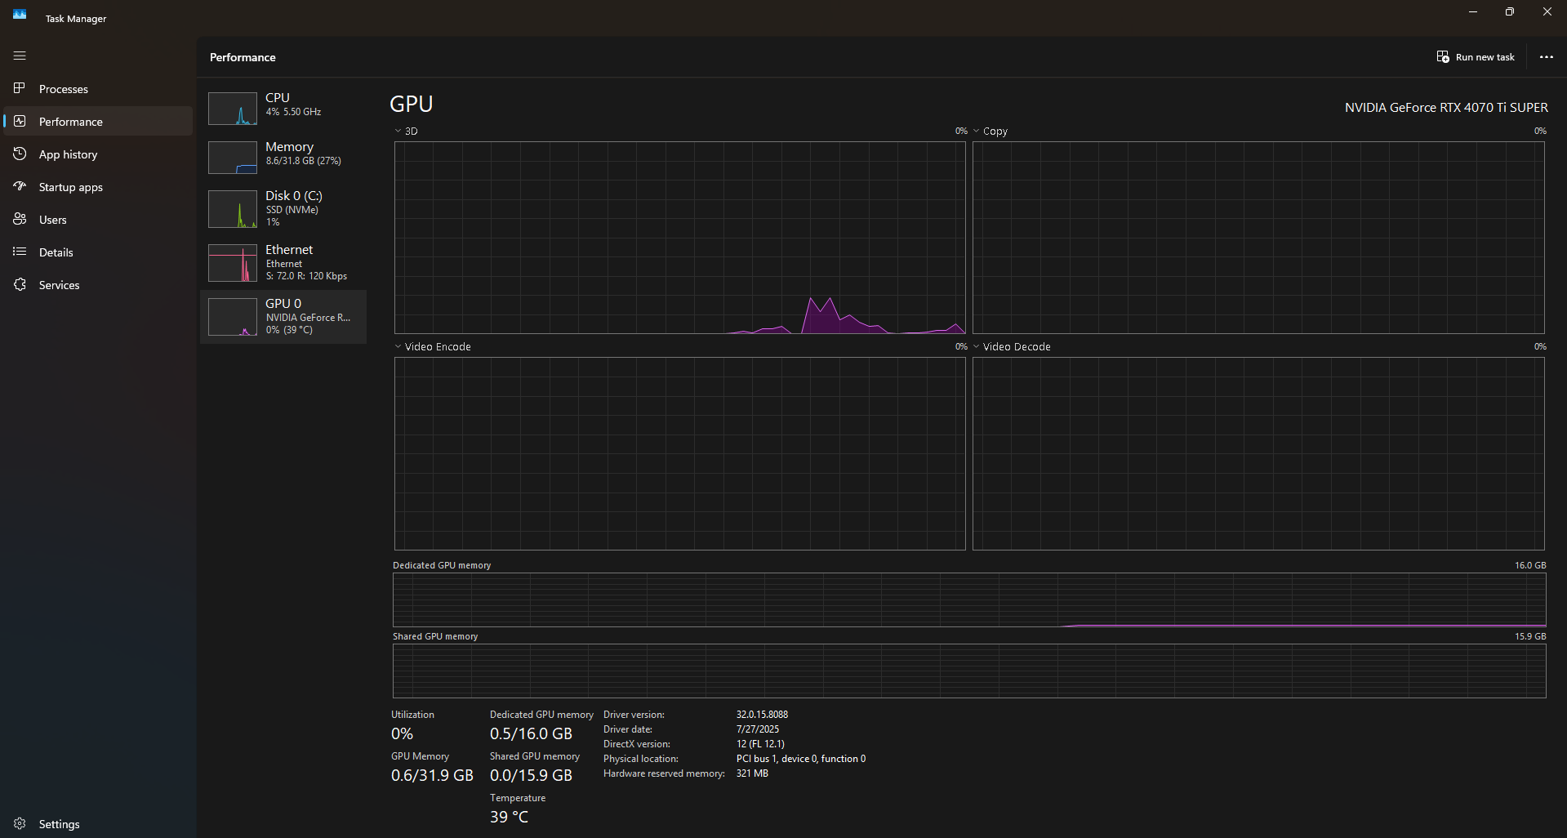
Task: Select the Ethernet mini graph thumbnail
Action: coord(233,263)
